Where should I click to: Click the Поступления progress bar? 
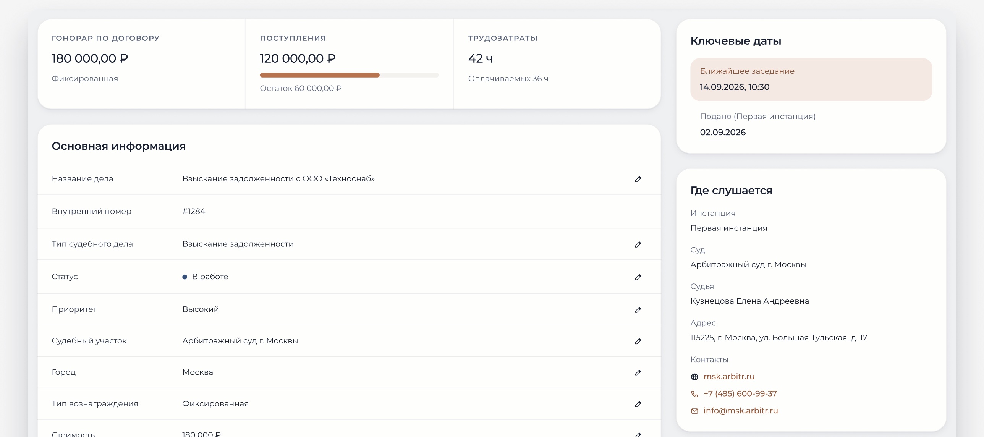349,75
